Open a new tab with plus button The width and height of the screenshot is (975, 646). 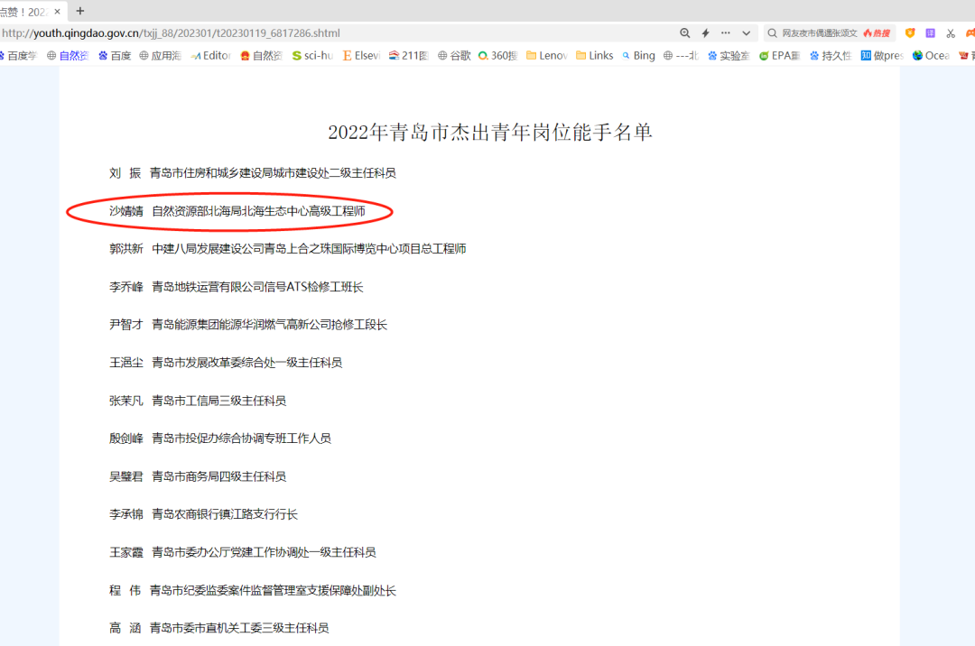tap(79, 11)
